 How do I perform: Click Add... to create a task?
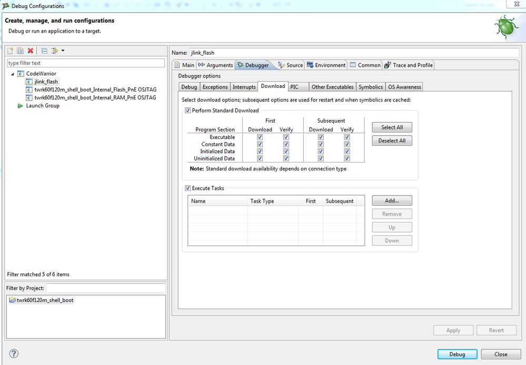coord(392,201)
